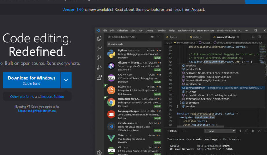Screen dimensions: 267x155
Task: Install the Python extension
Action: tap(157, 58)
